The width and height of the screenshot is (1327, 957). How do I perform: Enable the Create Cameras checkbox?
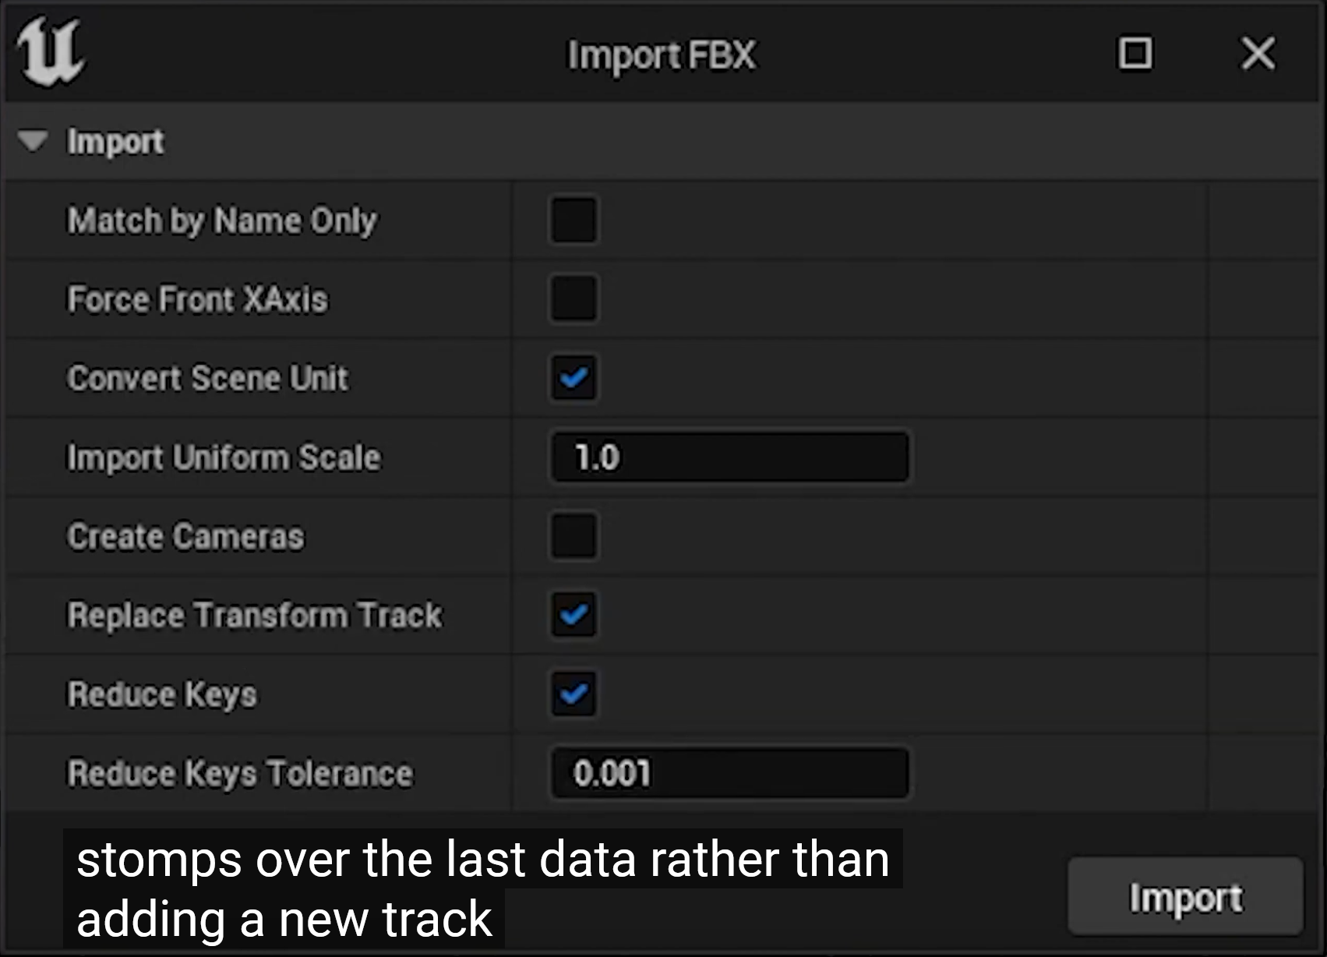pos(574,535)
